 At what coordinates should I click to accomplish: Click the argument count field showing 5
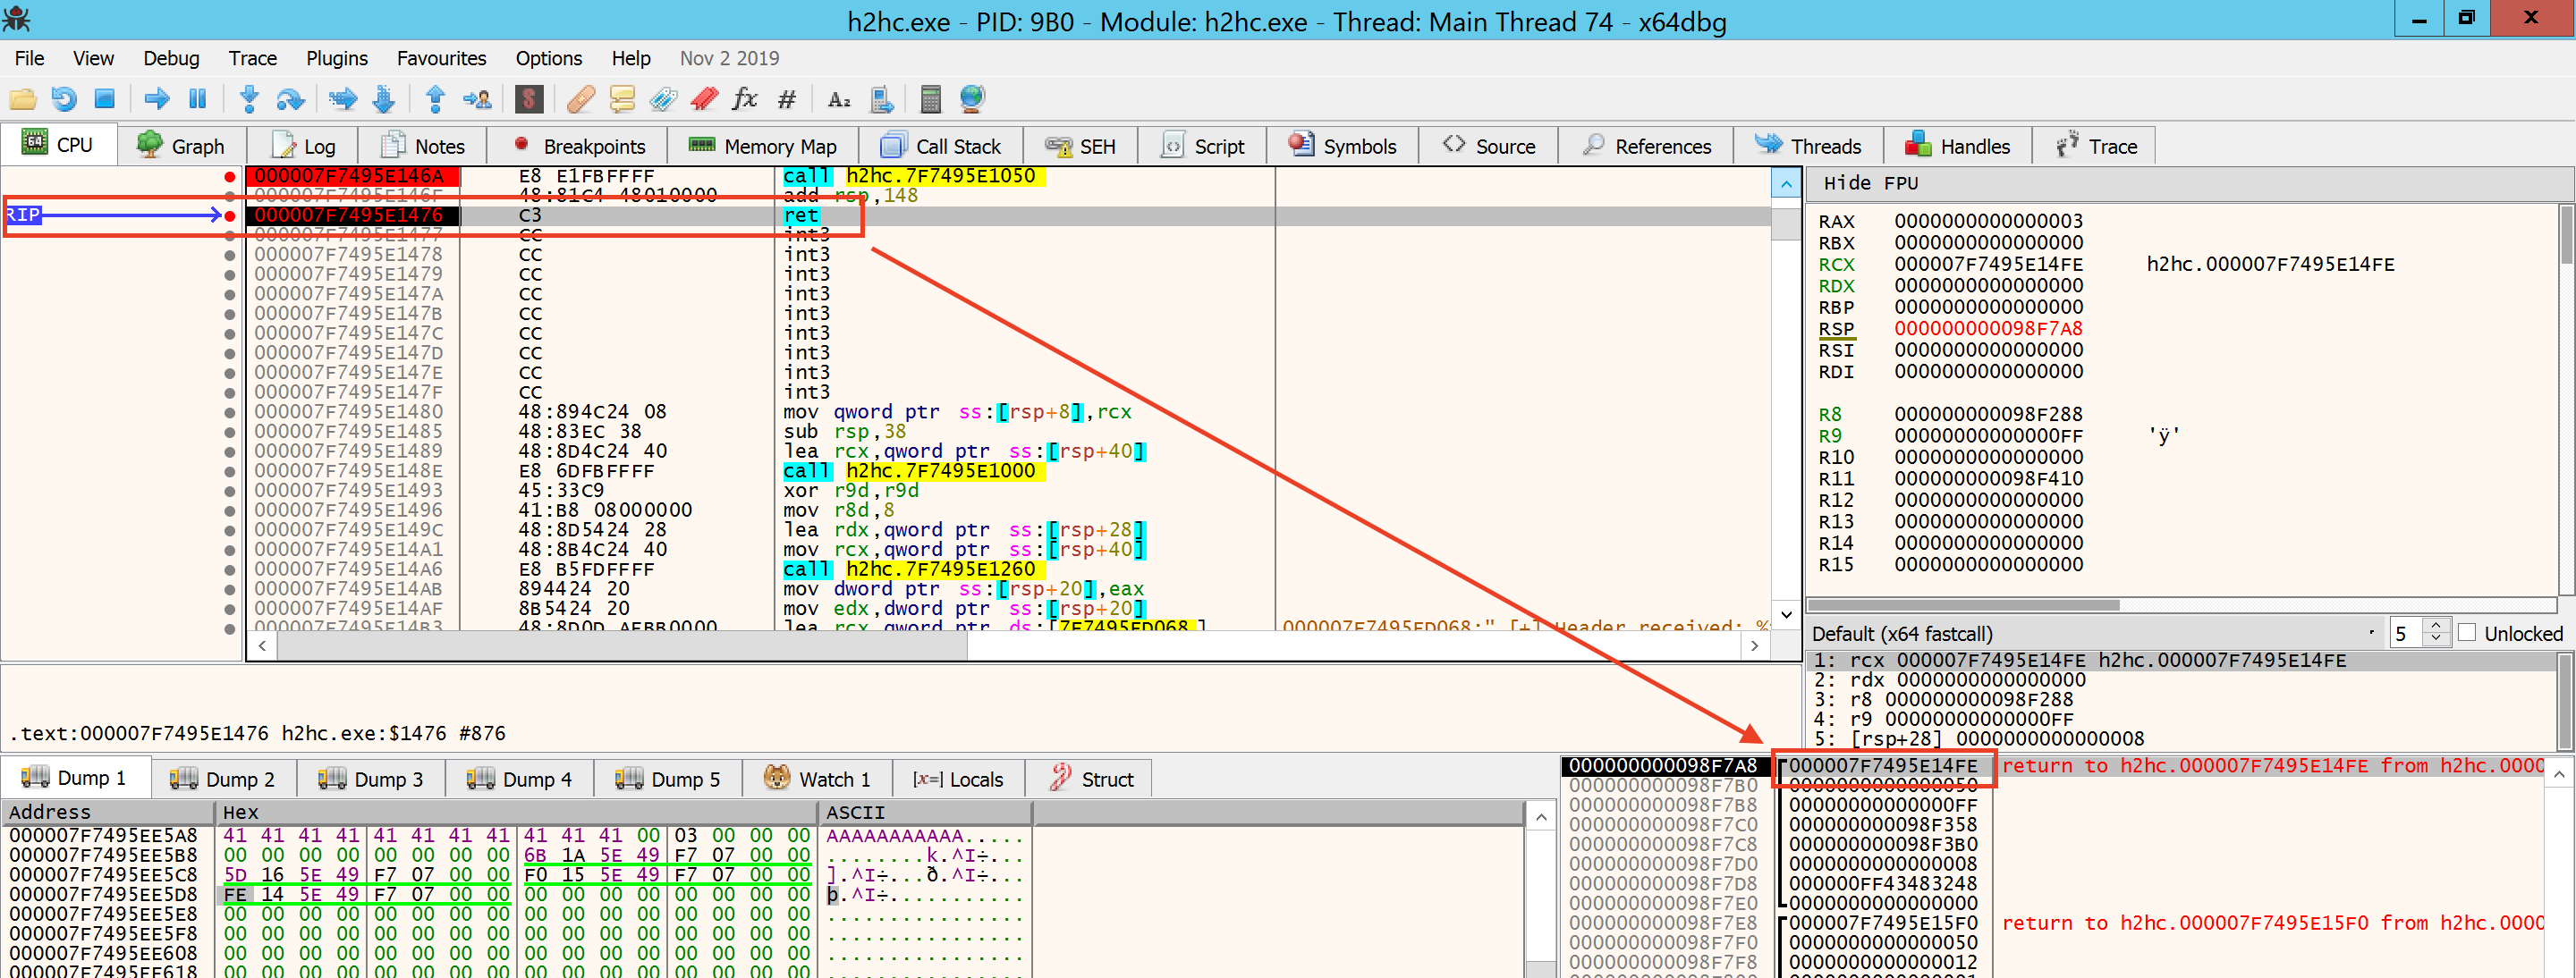(x=2407, y=633)
